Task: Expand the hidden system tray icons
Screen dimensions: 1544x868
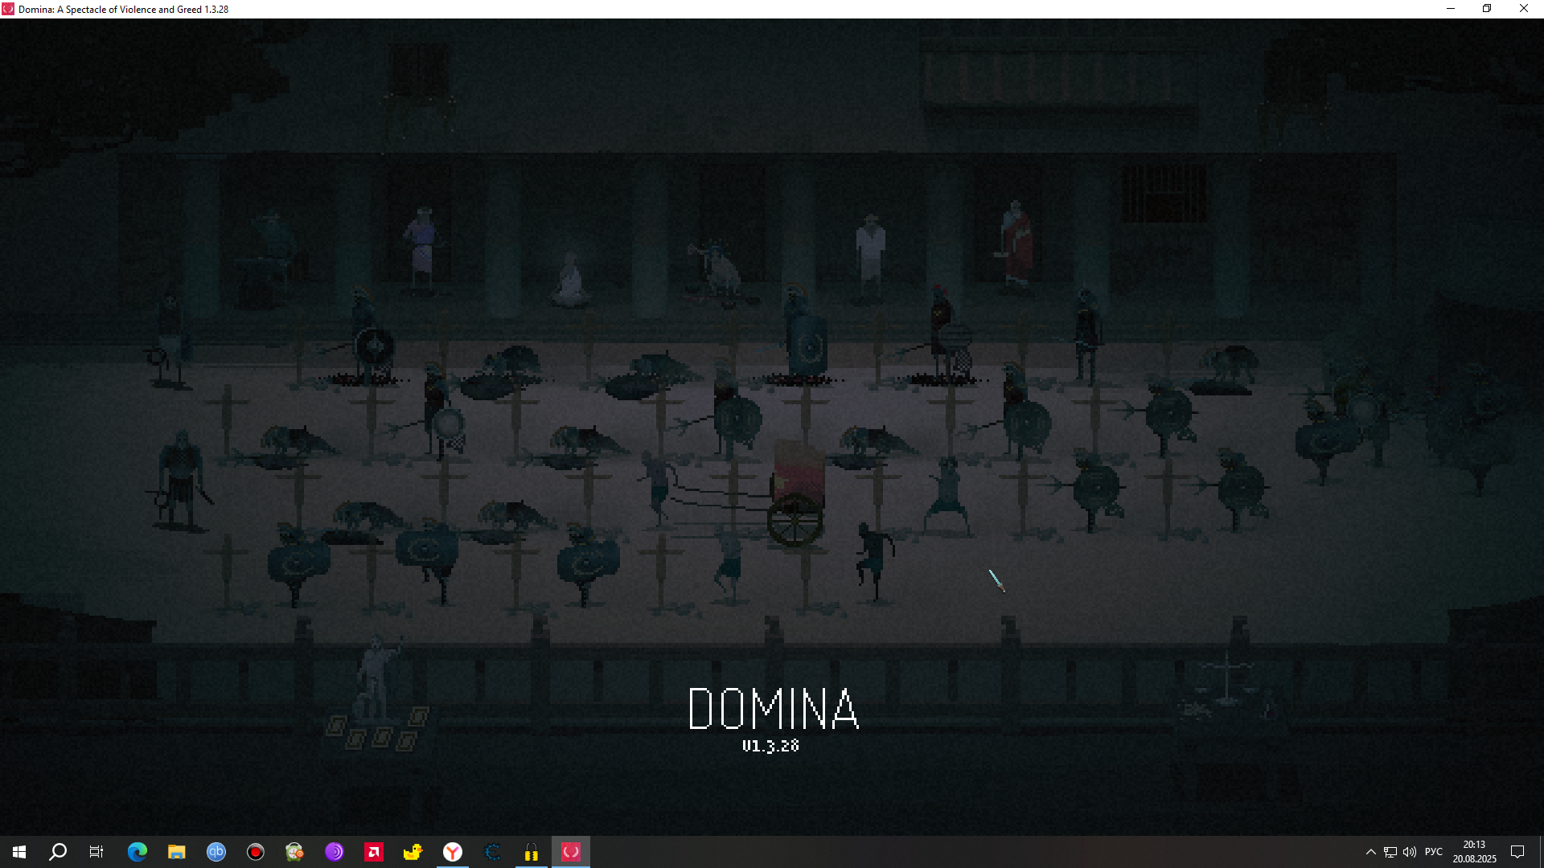Action: click(x=1370, y=852)
